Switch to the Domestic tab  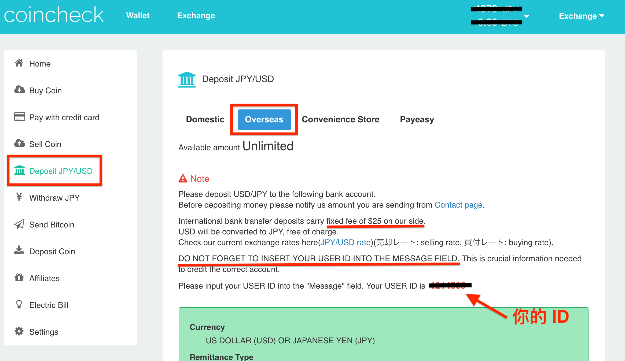205,119
